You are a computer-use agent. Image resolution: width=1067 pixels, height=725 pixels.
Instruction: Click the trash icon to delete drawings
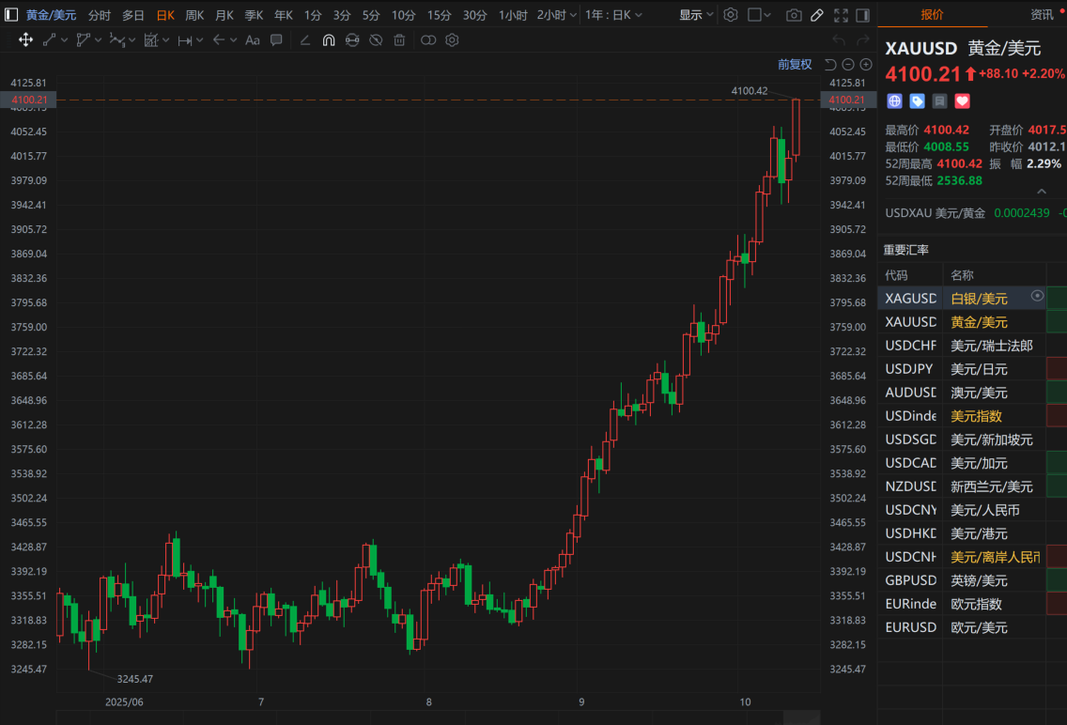tap(399, 40)
